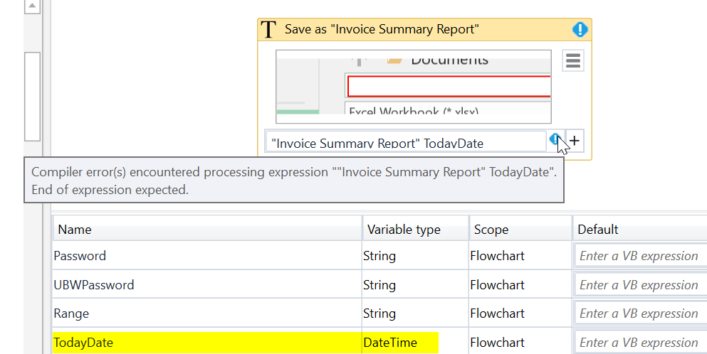Screen dimensions: 707x354
Task: Click the activity title Save as "Invoice Summary Report"
Action: (x=382, y=29)
